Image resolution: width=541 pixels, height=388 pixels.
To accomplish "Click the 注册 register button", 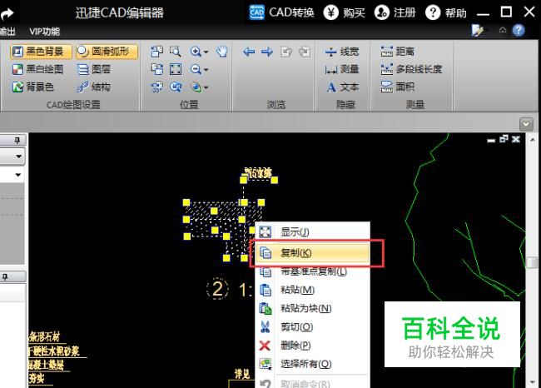I will (395, 12).
